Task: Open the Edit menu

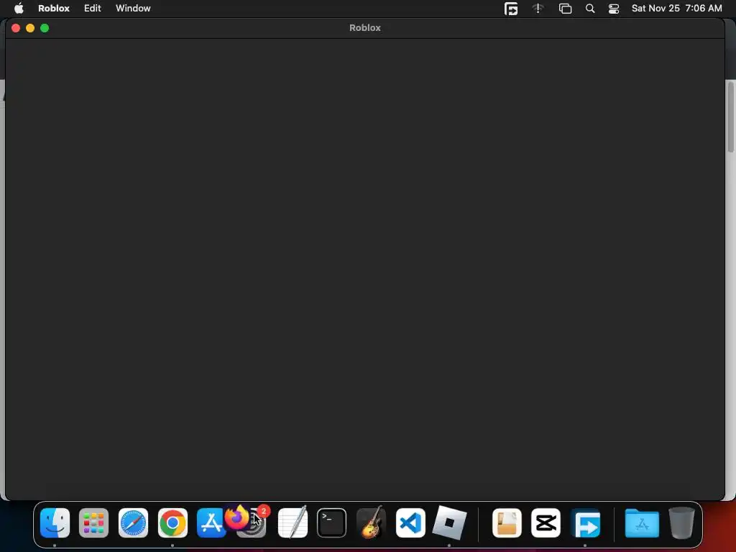Action: (x=93, y=9)
